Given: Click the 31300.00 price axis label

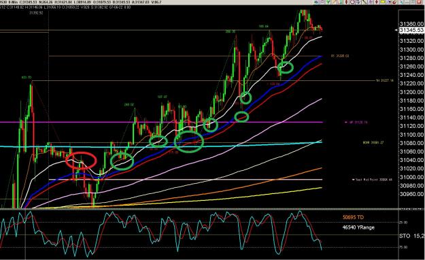Looking at the screenshot, I should [x=411, y=50].
